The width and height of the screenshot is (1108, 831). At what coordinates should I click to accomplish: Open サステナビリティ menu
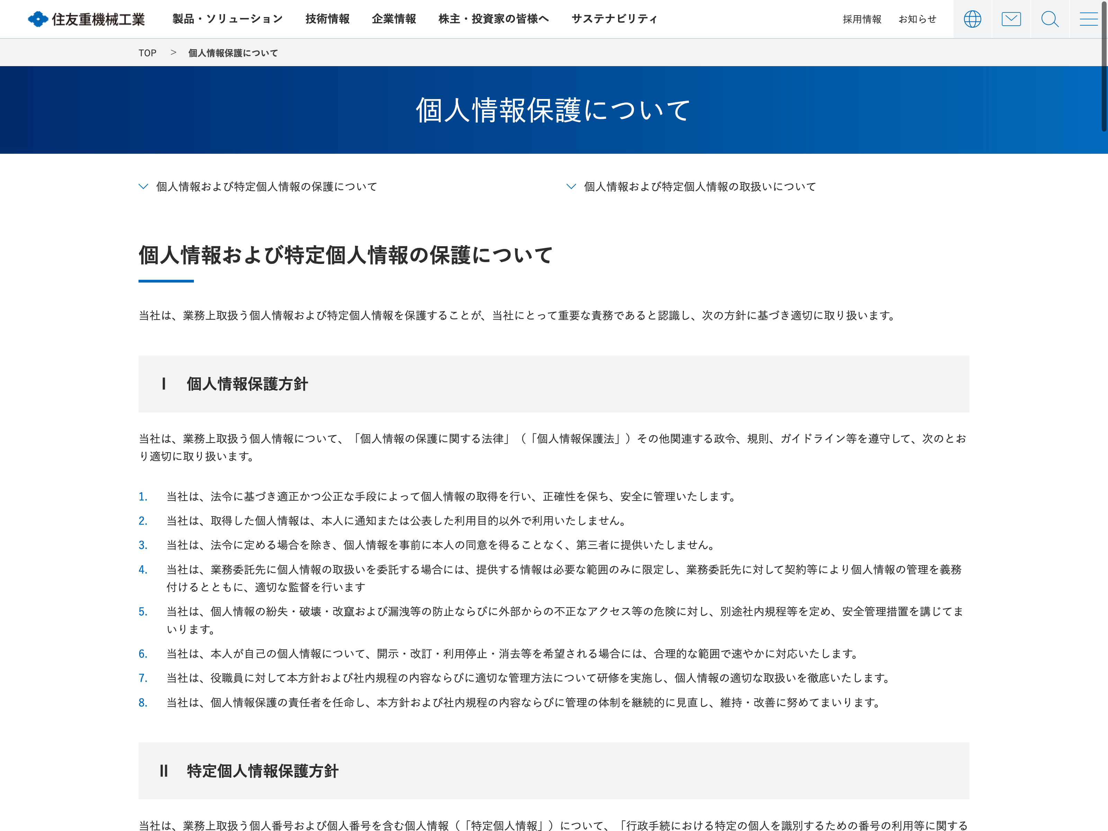pos(614,19)
